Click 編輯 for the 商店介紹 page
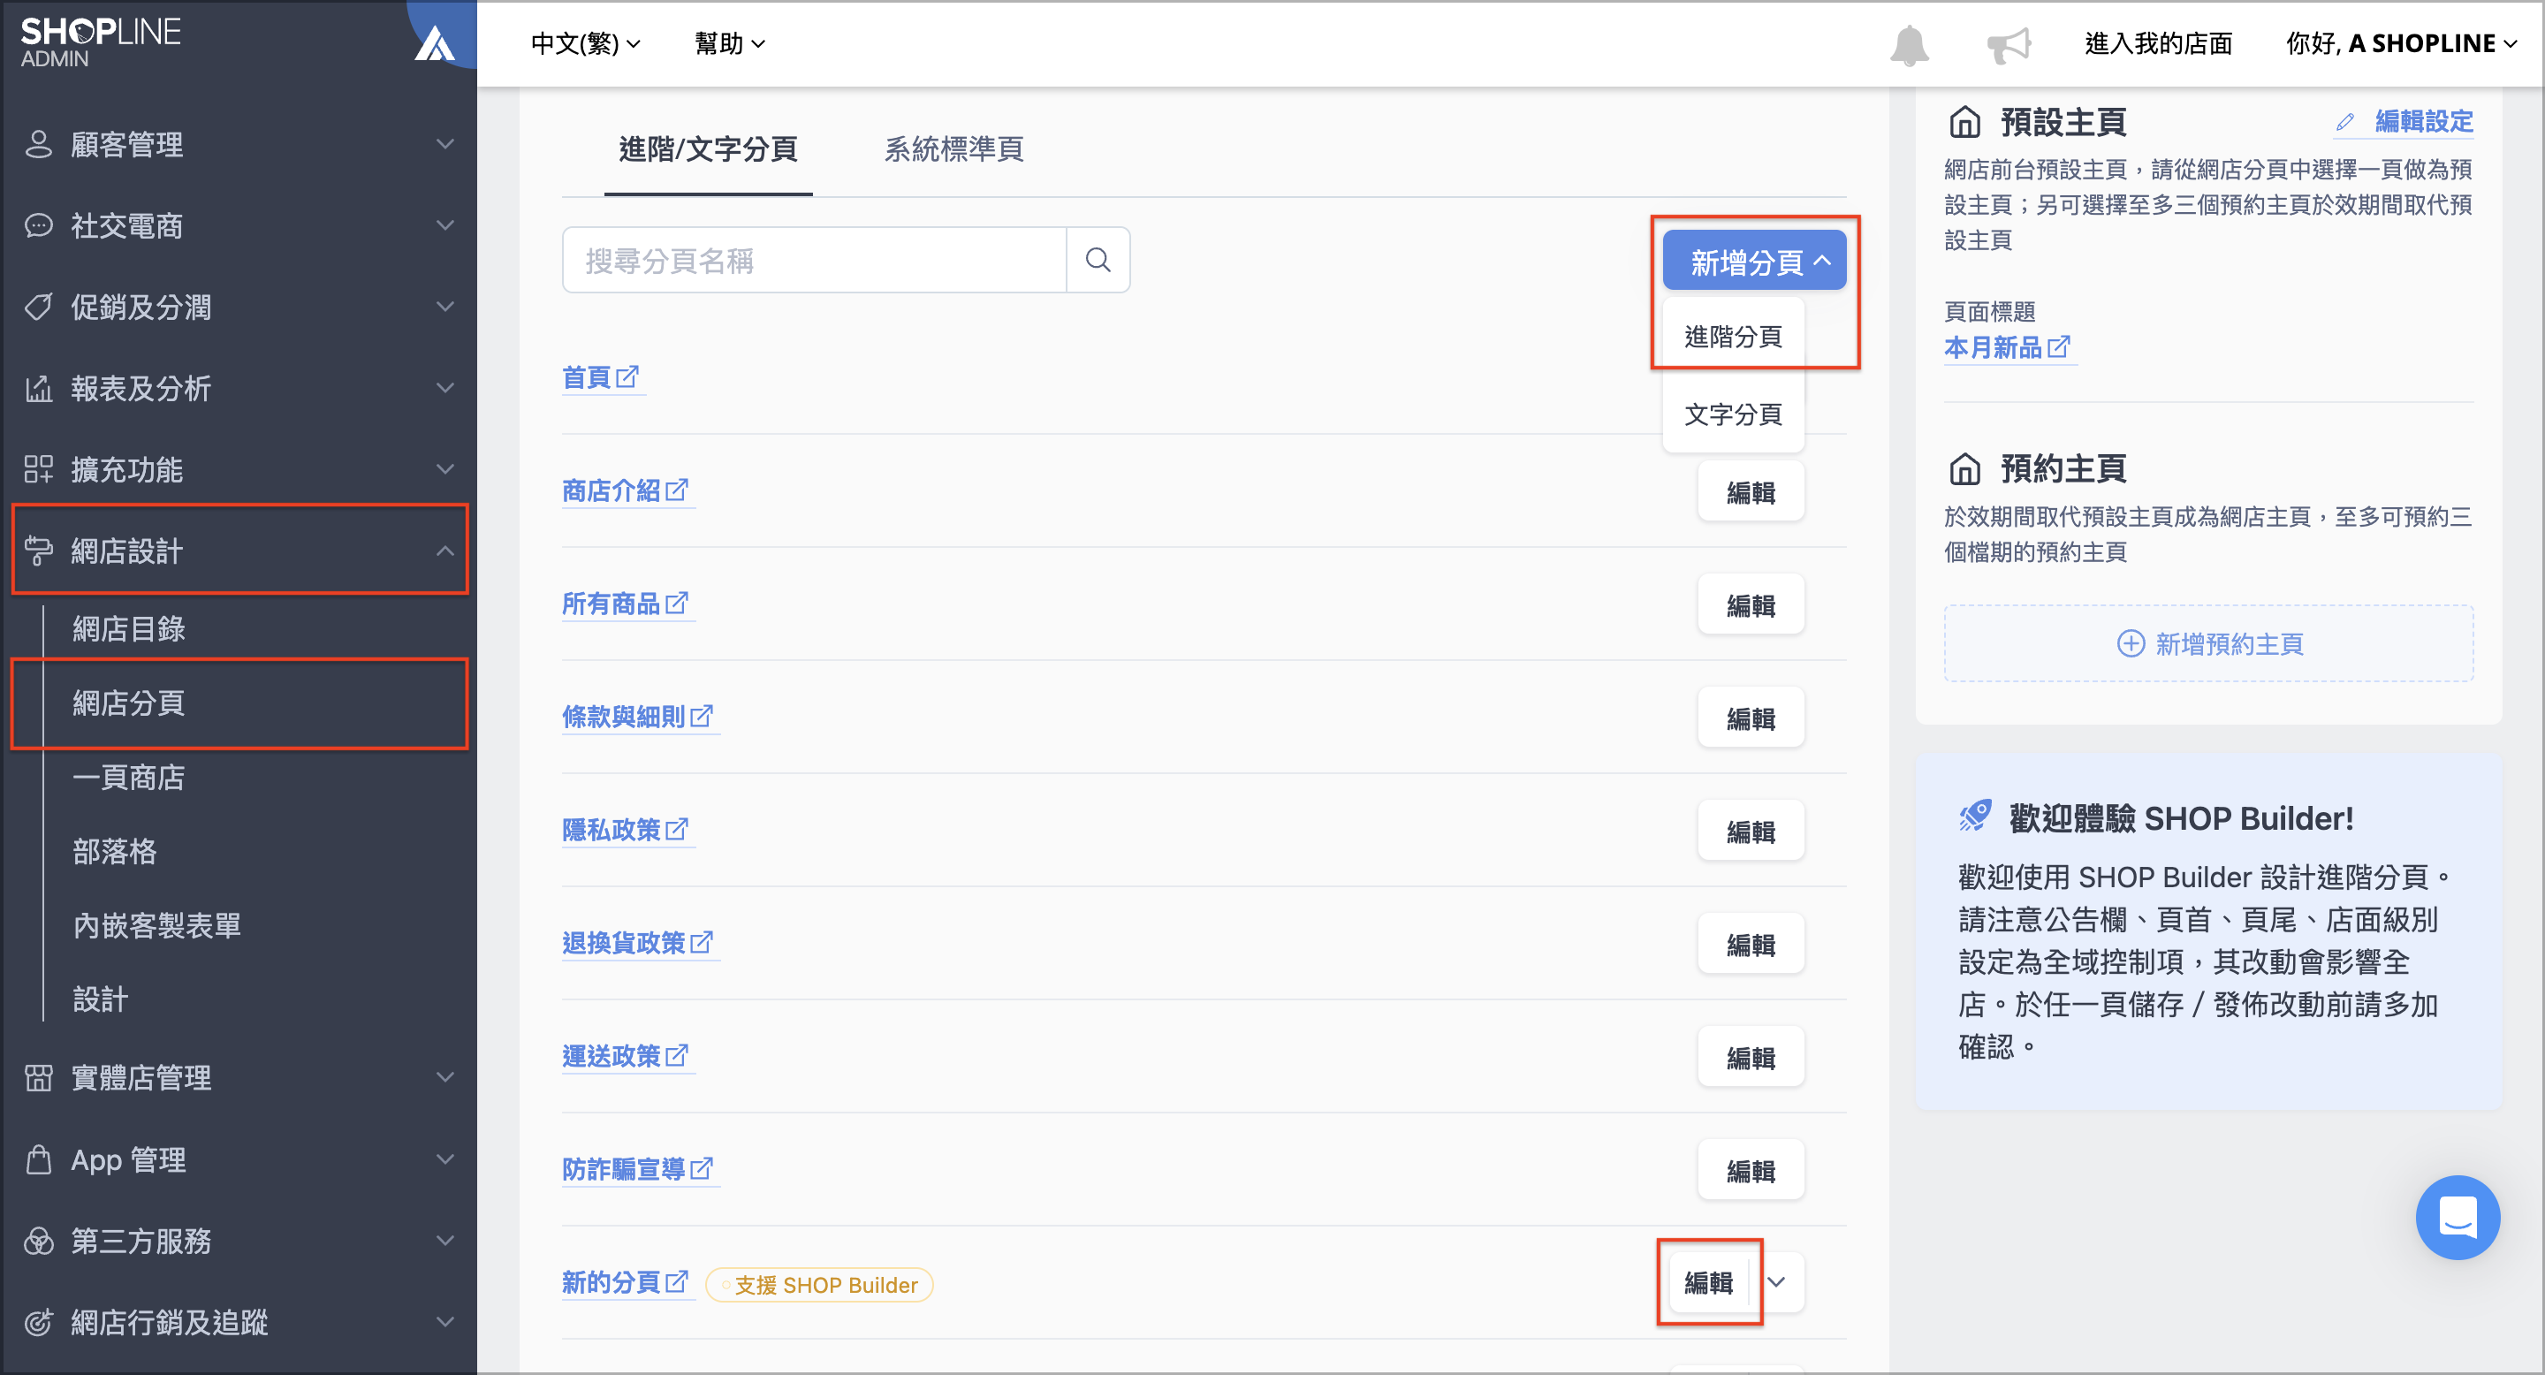This screenshot has width=2545, height=1375. [x=1751, y=492]
